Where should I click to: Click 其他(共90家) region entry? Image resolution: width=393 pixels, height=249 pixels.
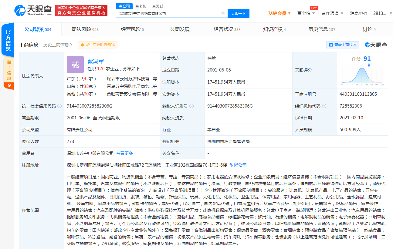click(82, 94)
